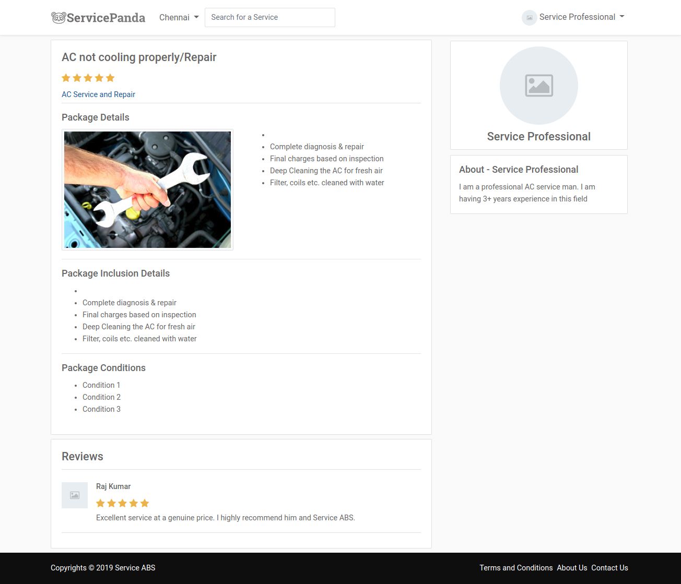Click the third package rating star
The image size is (681, 584).
tap(88, 78)
